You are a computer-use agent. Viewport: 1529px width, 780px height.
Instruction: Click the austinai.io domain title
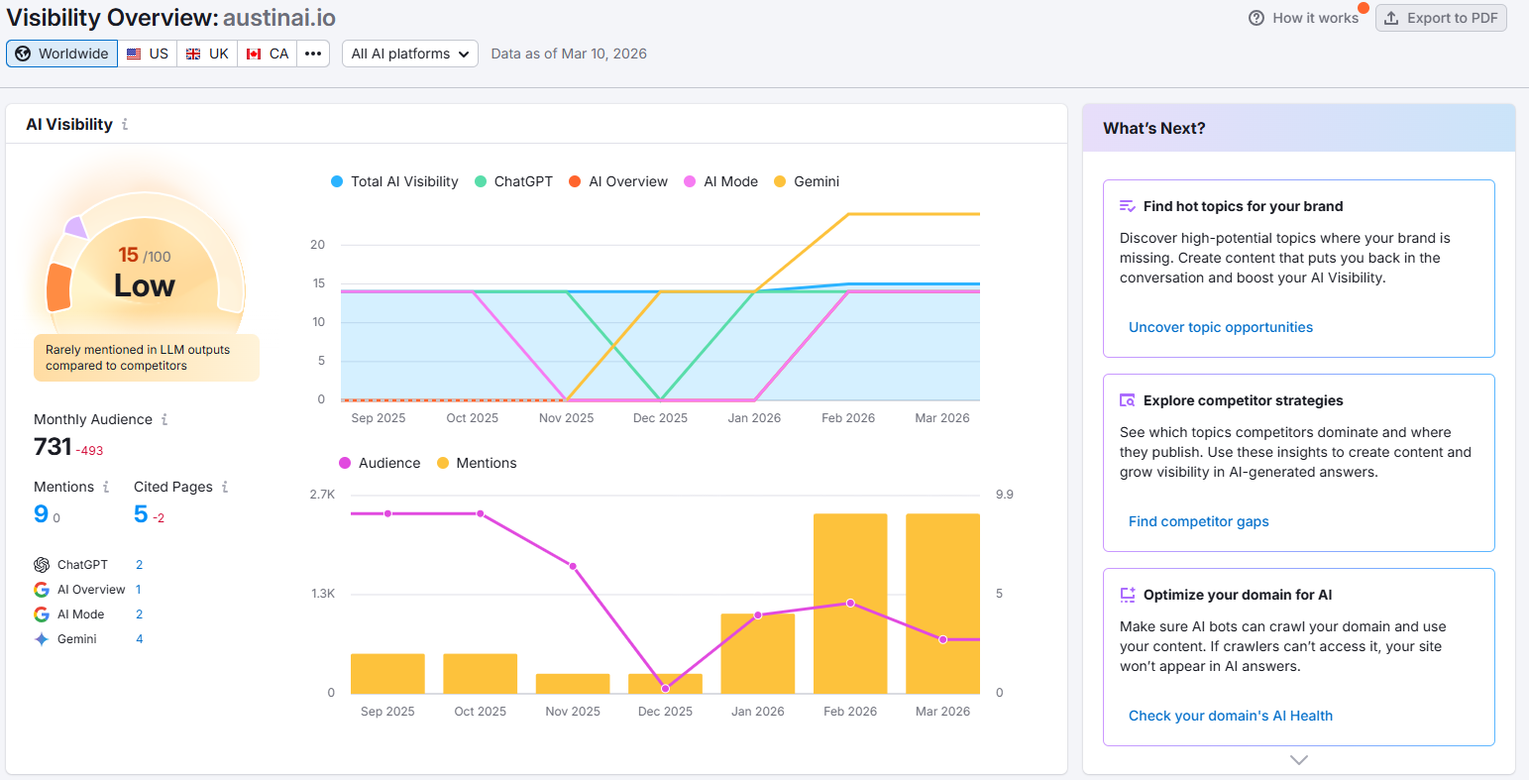tap(279, 18)
